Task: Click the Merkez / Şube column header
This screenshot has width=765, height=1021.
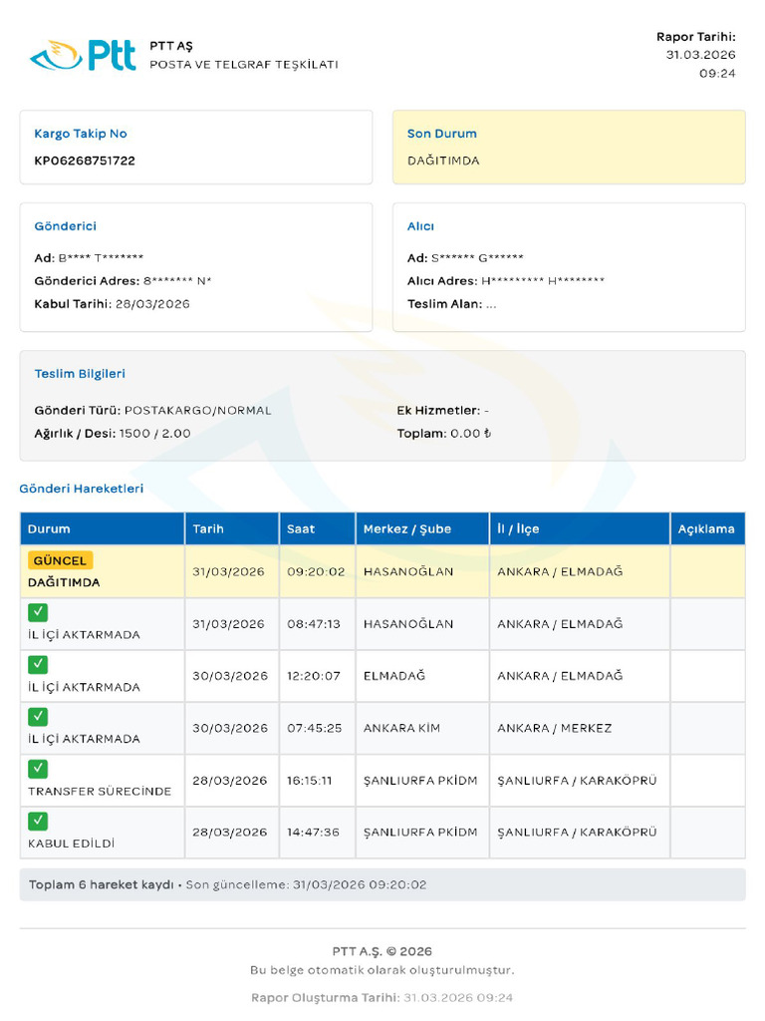Action: pyautogui.click(x=422, y=528)
